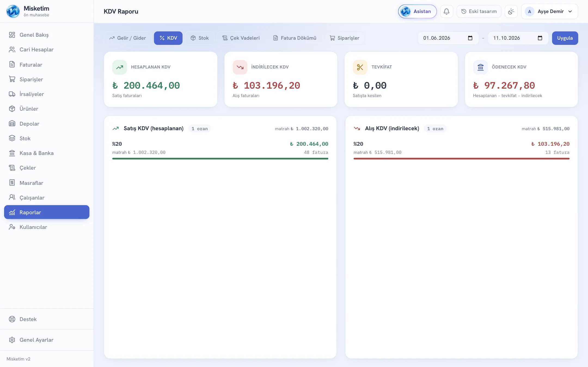The image size is (588, 367).
Task: Open end date calendar picker
Action: (540, 38)
